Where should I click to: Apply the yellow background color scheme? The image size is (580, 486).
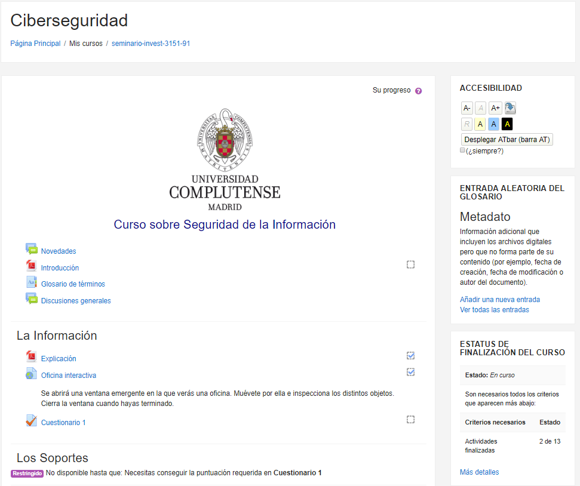pyautogui.click(x=480, y=124)
